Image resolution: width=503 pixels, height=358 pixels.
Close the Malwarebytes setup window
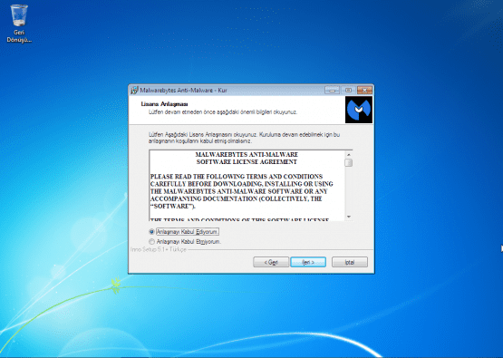click(364, 90)
